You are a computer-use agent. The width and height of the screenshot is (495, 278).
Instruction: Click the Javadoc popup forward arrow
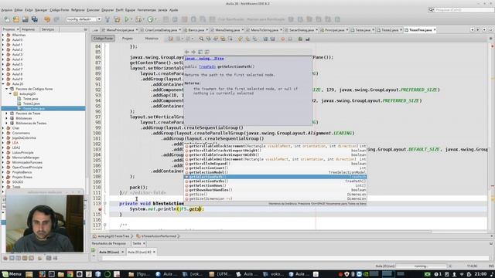pyautogui.click(x=193, y=52)
